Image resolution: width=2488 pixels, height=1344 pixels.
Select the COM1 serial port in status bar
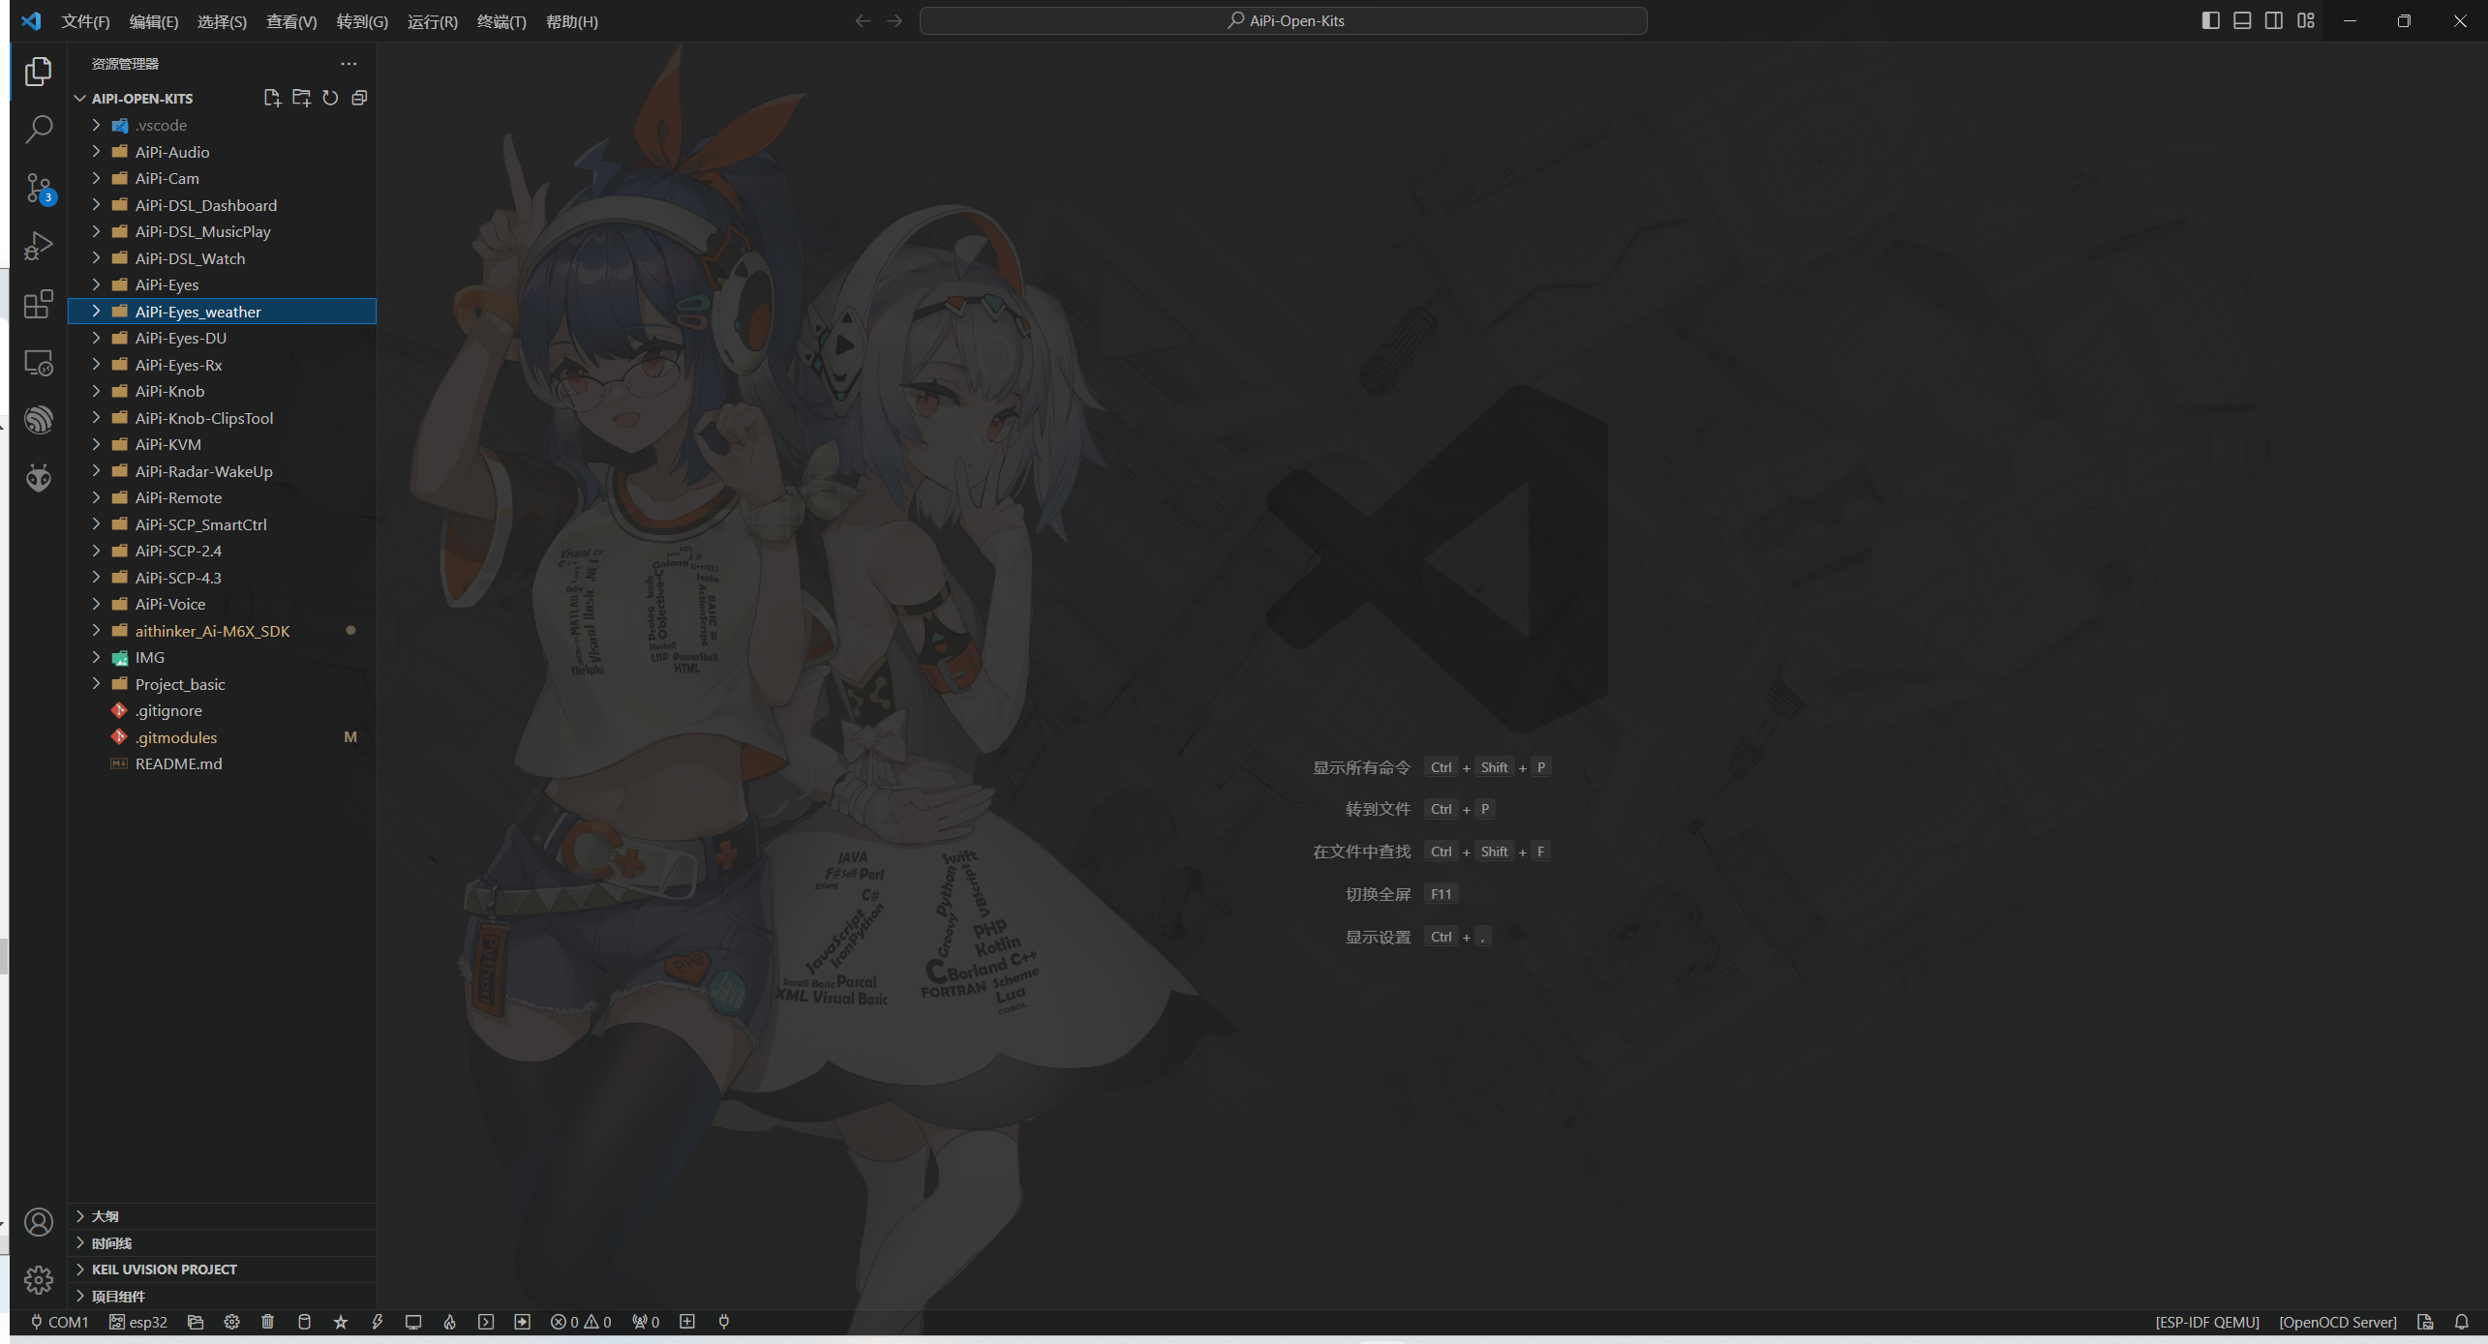[59, 1322]
